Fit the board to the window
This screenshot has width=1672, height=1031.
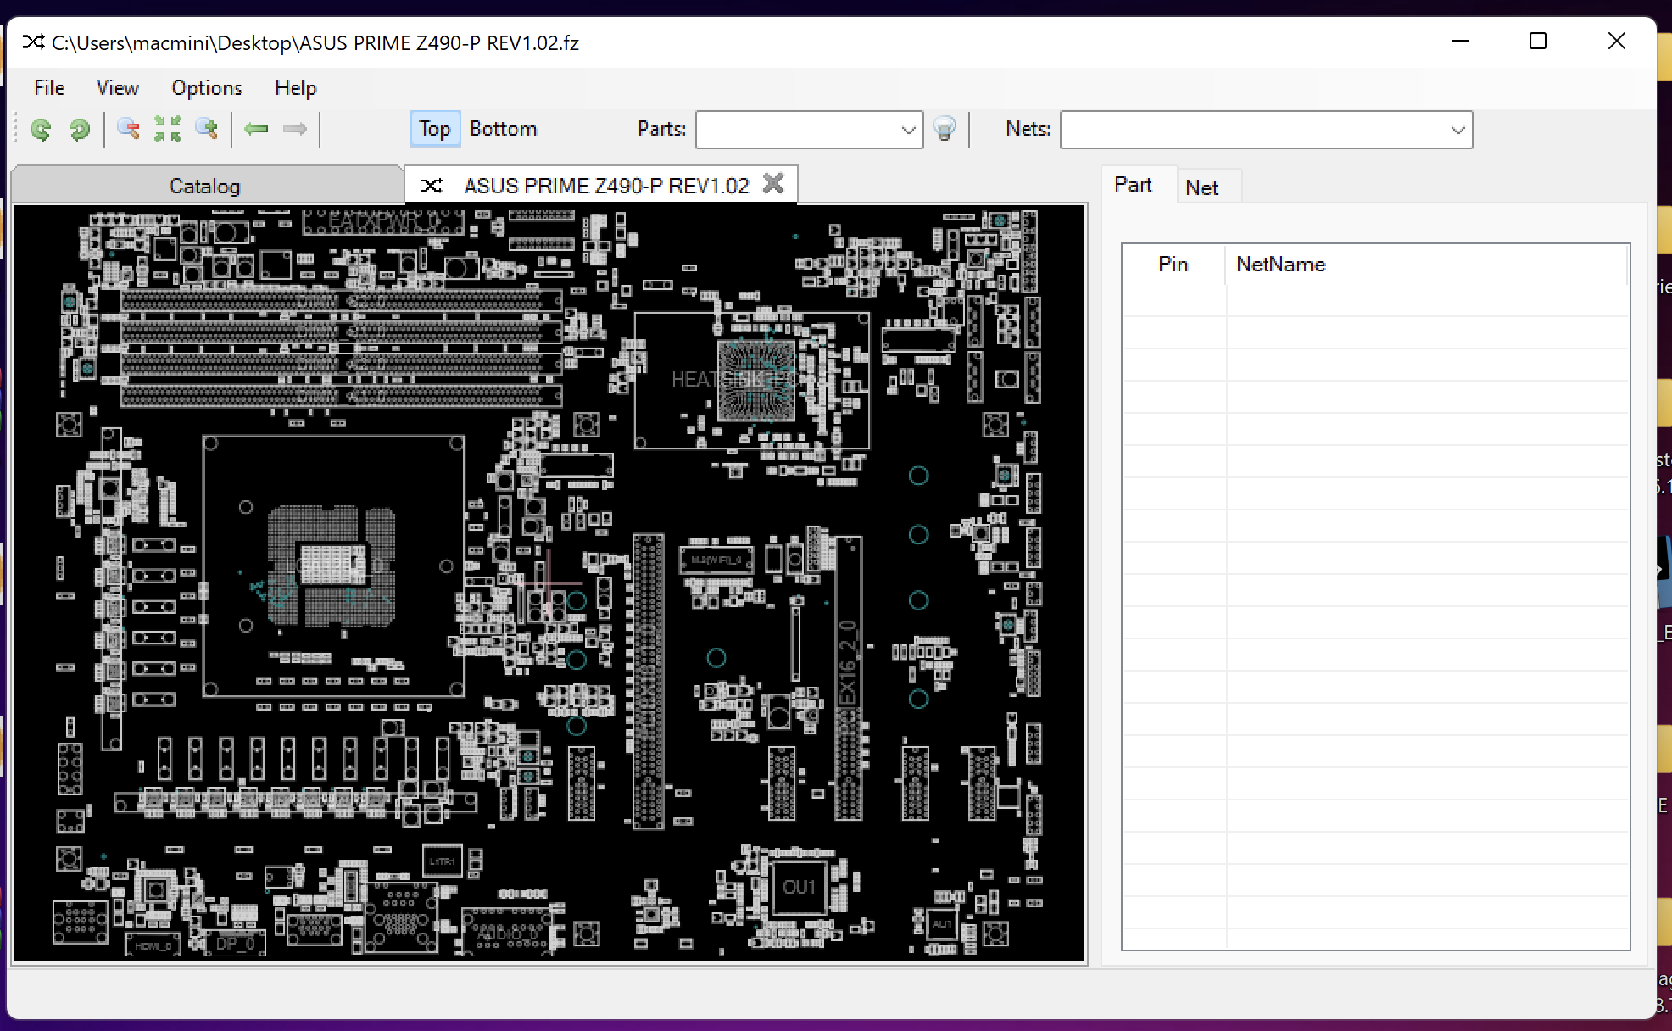[x=168, y=129]
